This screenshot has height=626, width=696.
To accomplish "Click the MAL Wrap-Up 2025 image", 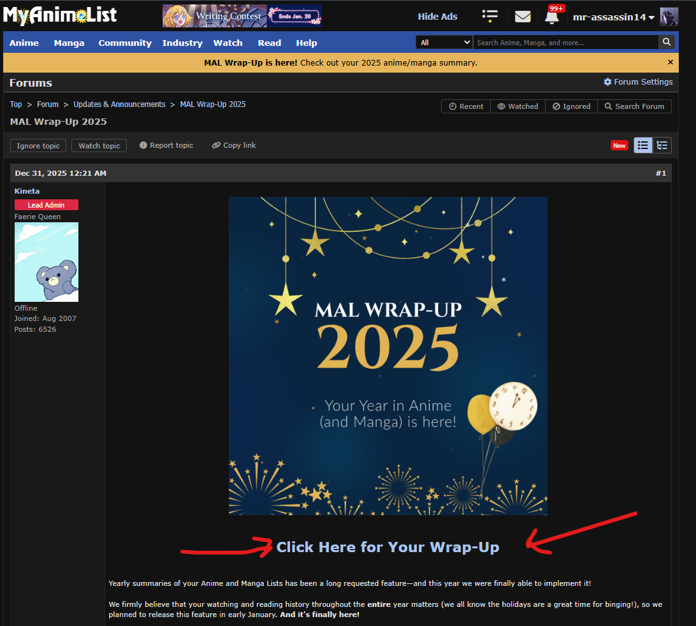I will pyautogui.click(x=388, y=356).
